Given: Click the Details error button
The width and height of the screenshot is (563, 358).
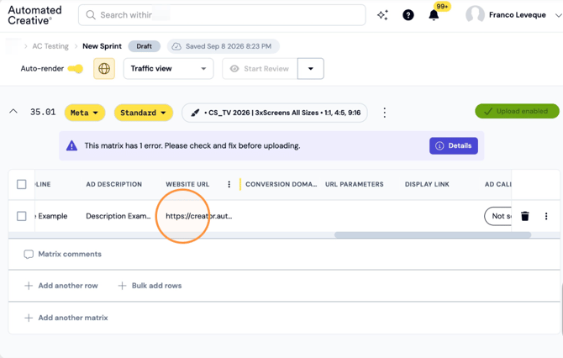Looking at the screenshot, I should pyautogui.click(x=454, y=145).
